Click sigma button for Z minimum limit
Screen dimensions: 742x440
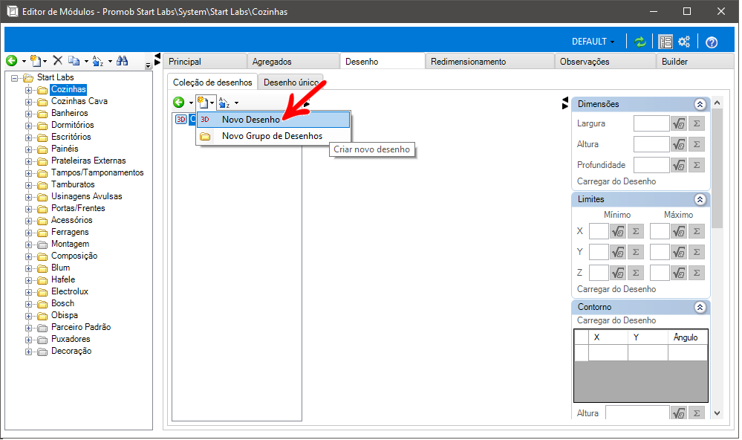point(636,274)
